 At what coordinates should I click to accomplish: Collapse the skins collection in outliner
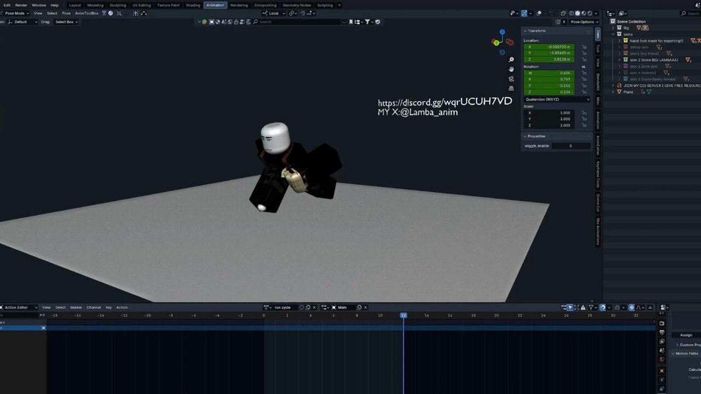click(613, 34)
